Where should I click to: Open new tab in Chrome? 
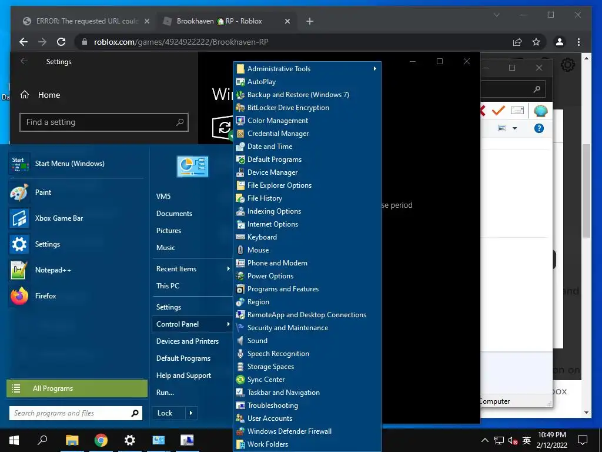[x=310, y=21]
